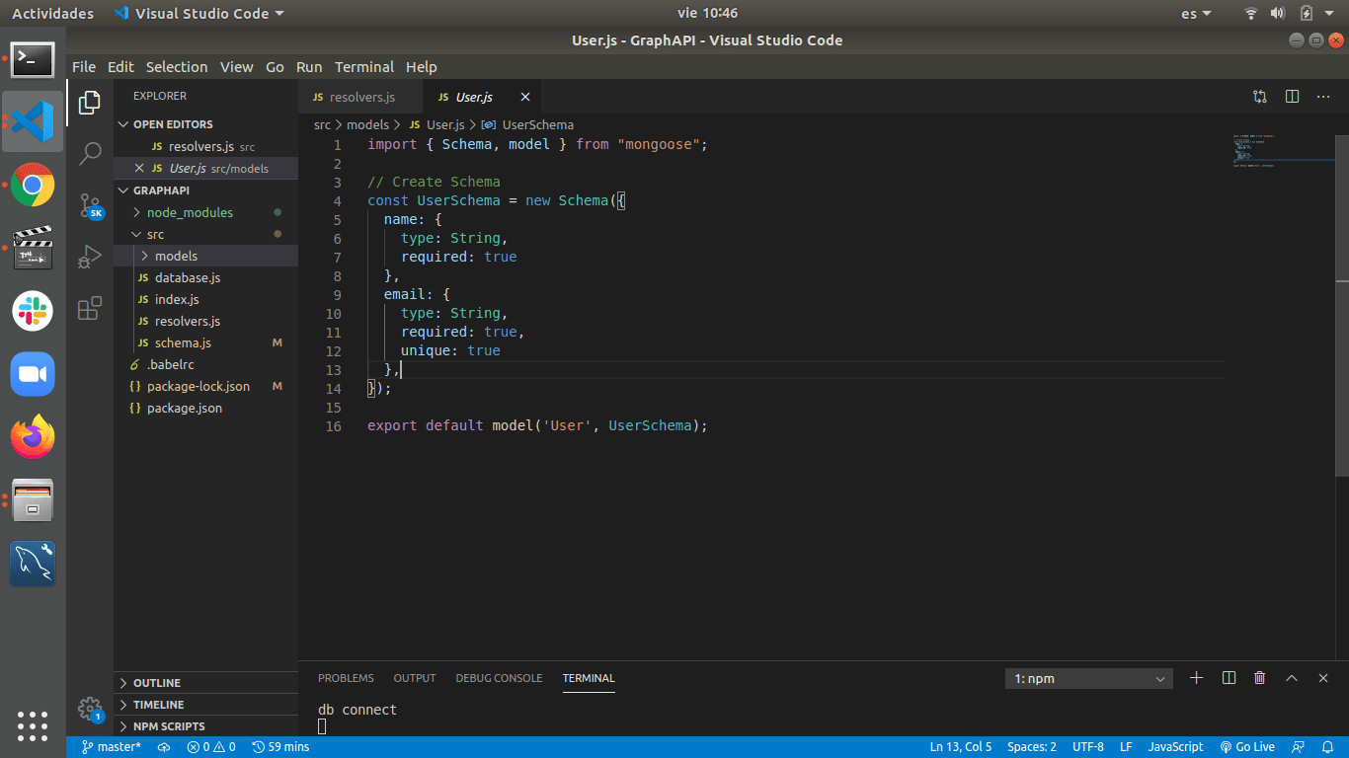The width and height of the screenshot is (1349, 758).
Task: Open Actividades overview in top bar
Action: [52, 13]
